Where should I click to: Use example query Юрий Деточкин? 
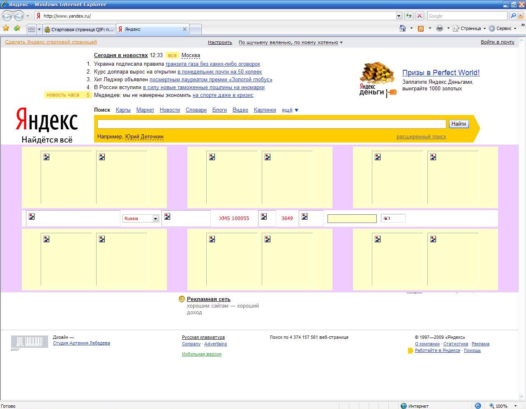click(144, 137)
